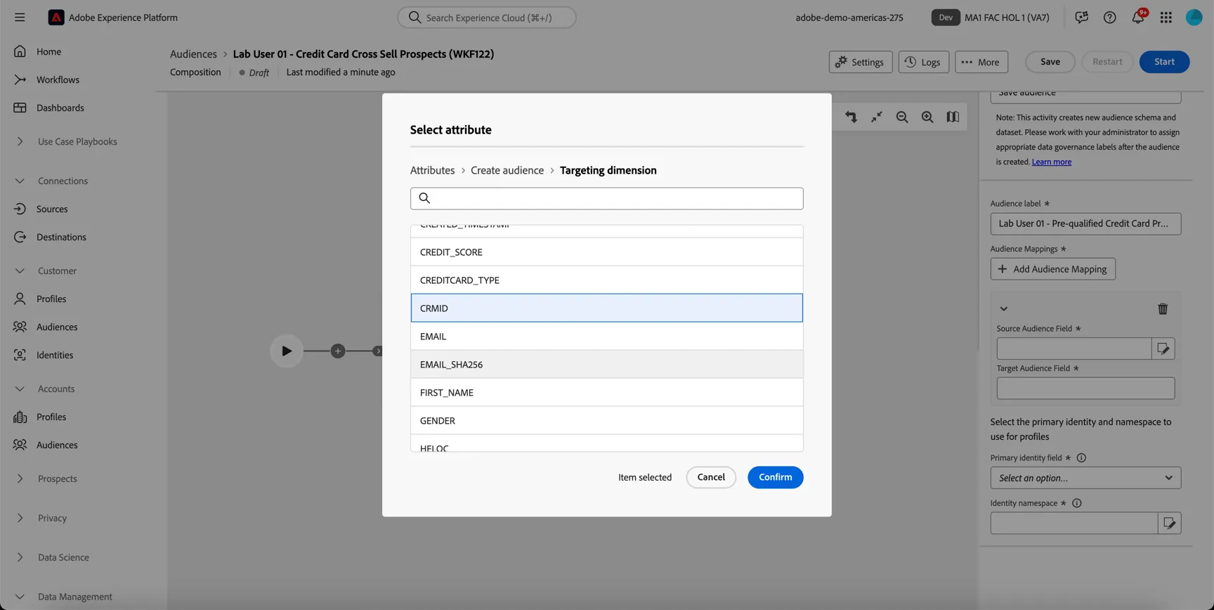
Task: Open the apps grid switcher icon
Action: pyautogui.click(x=1166, y=18)
